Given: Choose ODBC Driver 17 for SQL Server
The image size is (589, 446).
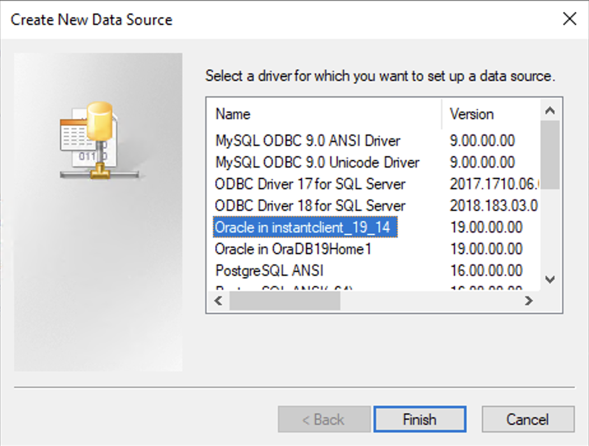Looking at the screenshot, I should [310, 184].
